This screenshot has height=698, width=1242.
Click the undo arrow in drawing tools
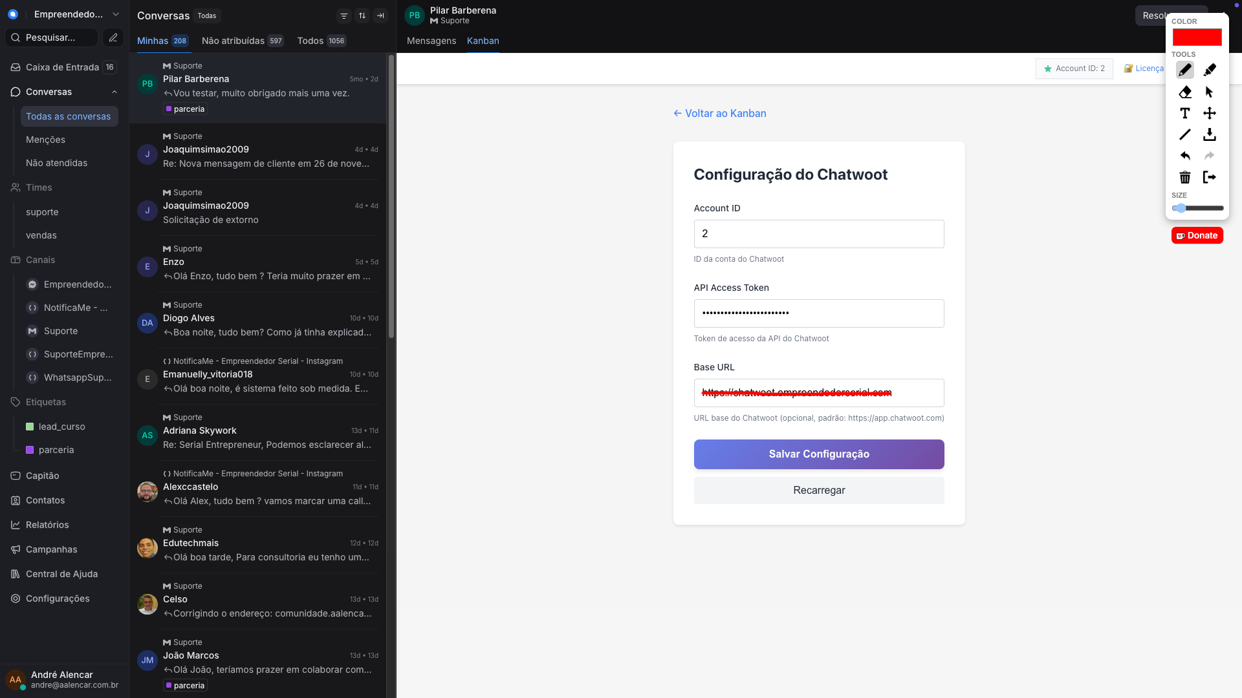(1184, 156)
